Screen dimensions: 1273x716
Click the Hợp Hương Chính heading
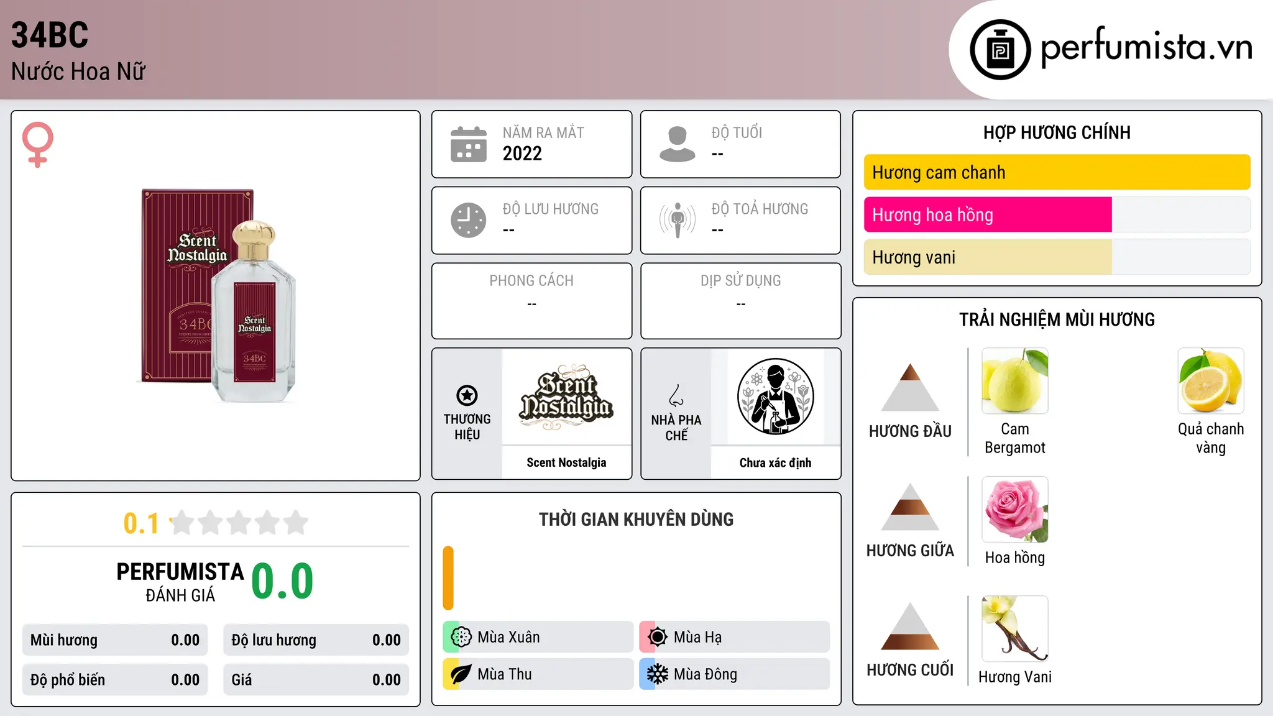[x=1057, y=132]
